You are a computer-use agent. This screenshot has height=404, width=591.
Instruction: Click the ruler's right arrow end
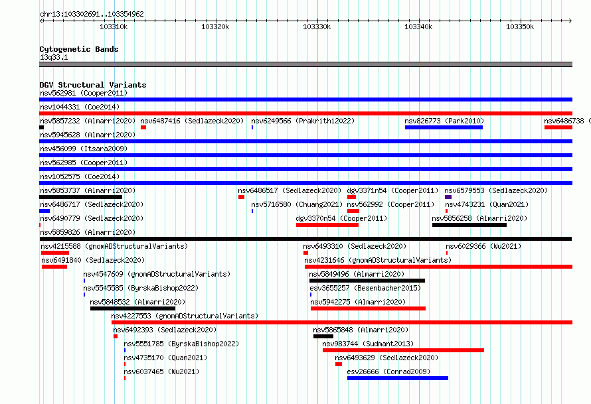570,21
